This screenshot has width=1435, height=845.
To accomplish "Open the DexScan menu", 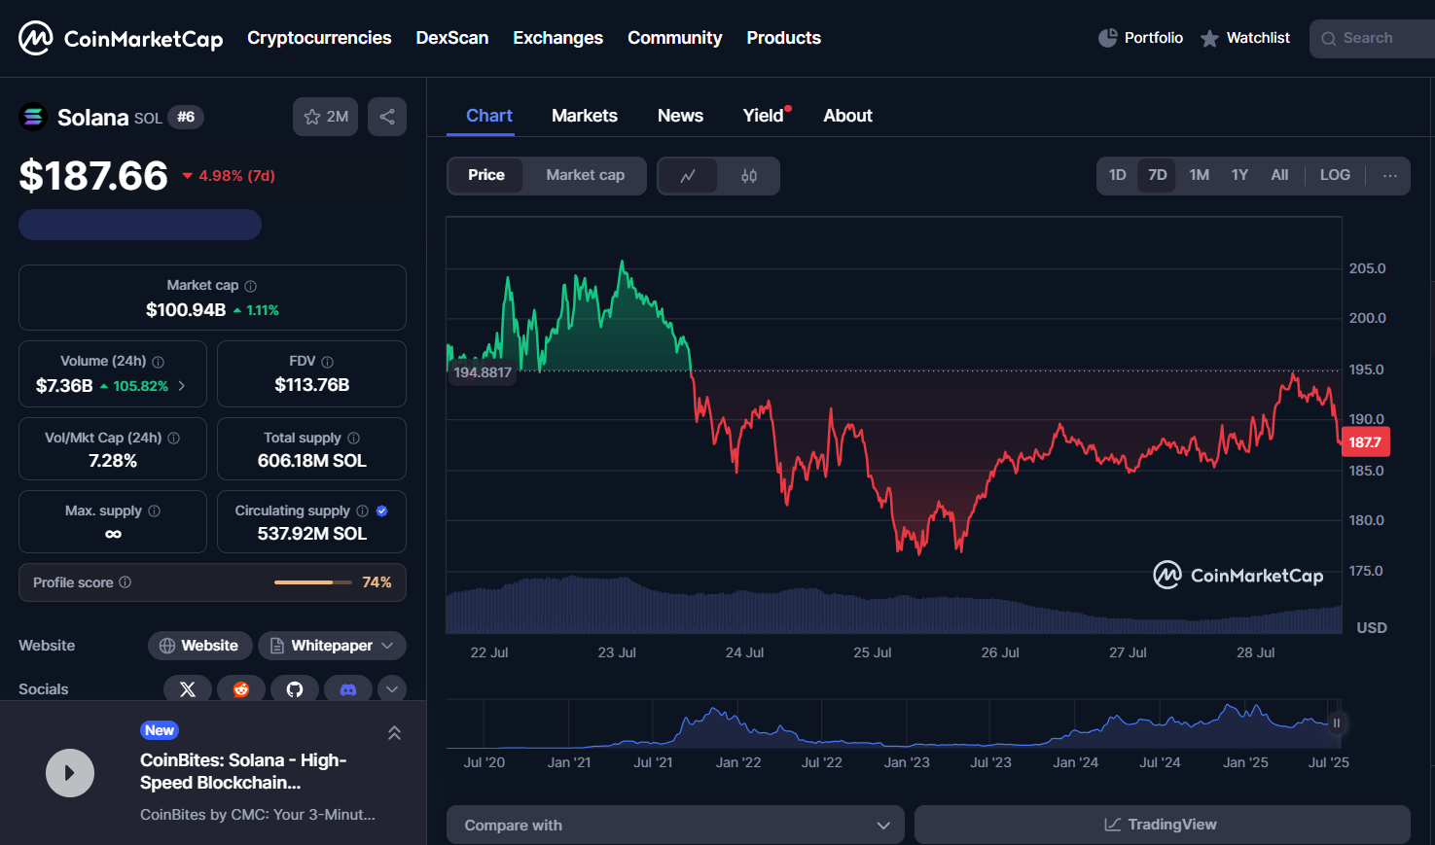I will (452, 38).
